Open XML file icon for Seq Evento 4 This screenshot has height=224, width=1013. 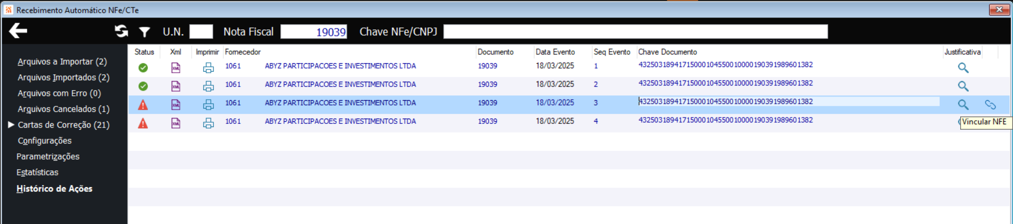coord(176,123)
